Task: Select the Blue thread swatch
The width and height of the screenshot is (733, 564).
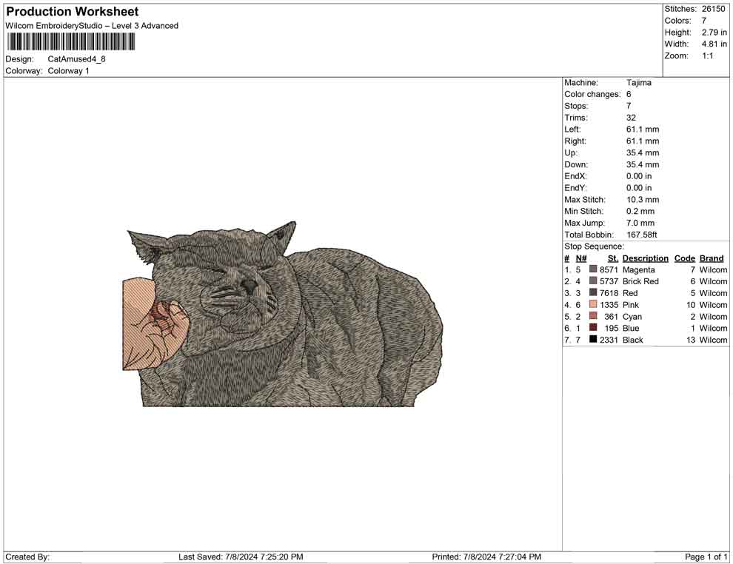Action: [x=592, y=328]
